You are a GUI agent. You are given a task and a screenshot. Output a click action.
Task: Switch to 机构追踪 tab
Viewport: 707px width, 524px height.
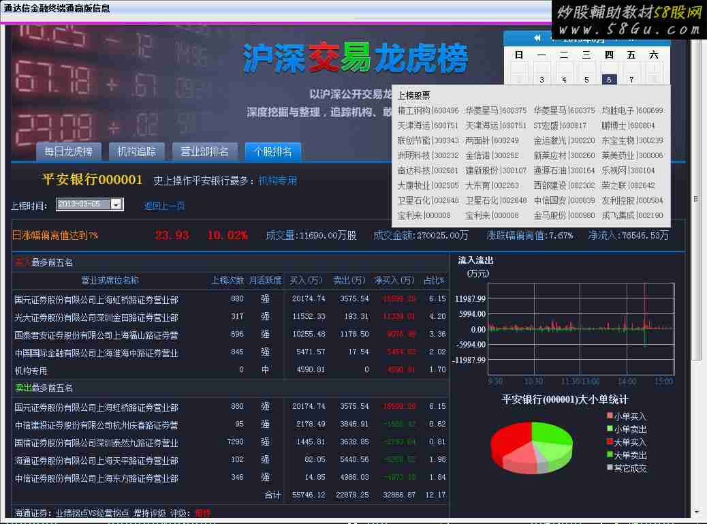[137, 151]
